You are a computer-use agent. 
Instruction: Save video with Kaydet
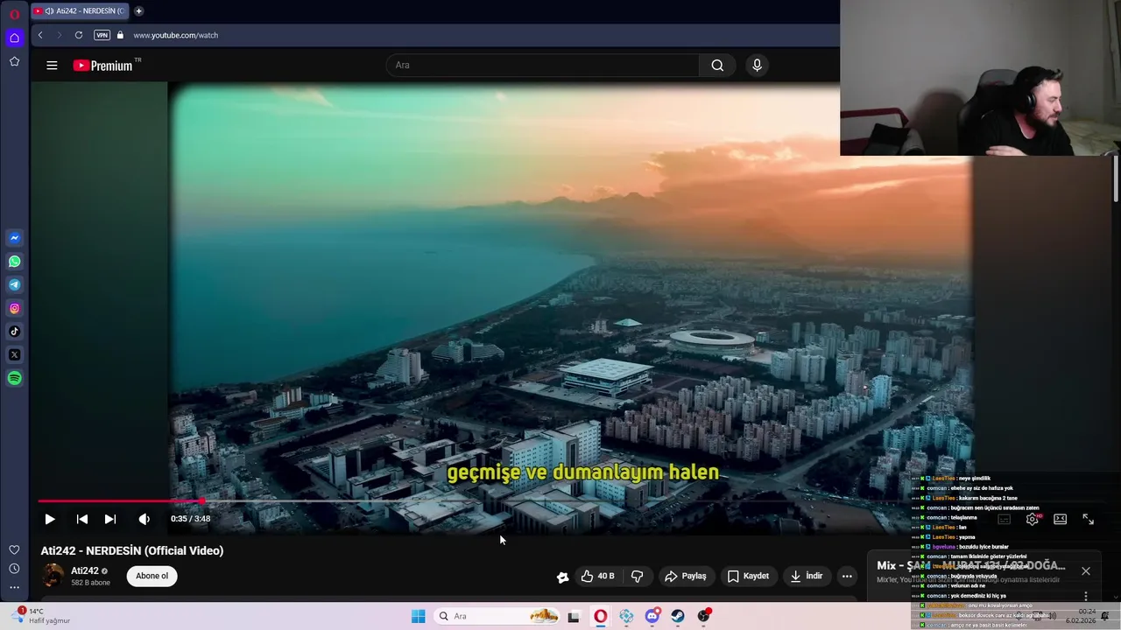(x=748, y=576)
